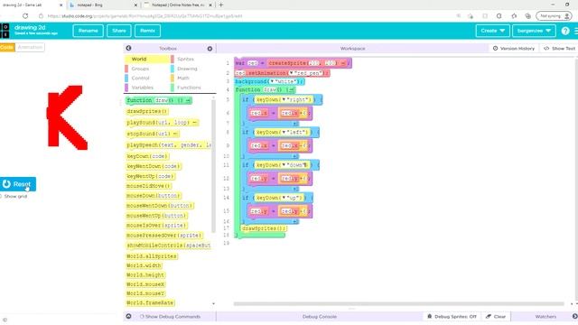Click the mouseDidMove() toolbox block
The width and height of the screenshot is (578, 325).
149,186
